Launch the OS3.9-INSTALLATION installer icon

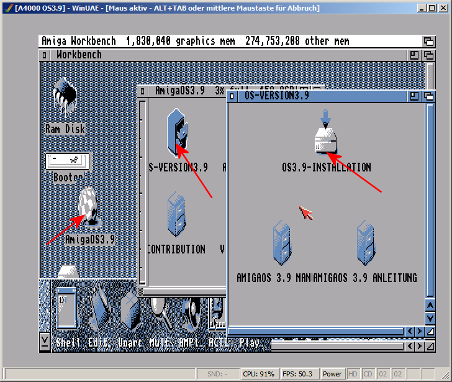(326, 132)
